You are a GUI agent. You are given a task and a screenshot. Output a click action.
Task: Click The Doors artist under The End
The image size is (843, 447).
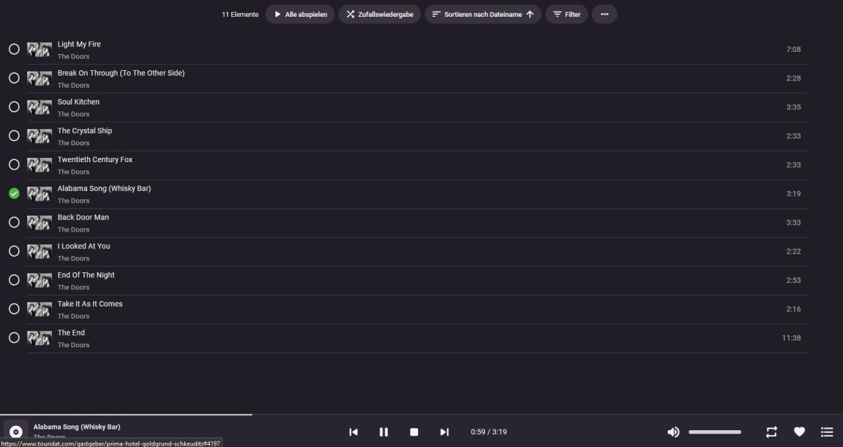[x=74, y=345]
